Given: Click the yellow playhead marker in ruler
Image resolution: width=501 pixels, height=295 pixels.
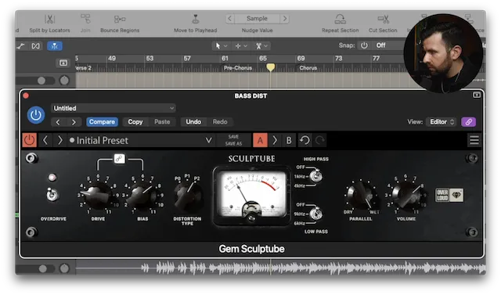Looking at the screenshot, I should 270,67.
